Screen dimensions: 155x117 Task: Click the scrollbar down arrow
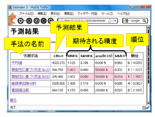tap(148, 103)
